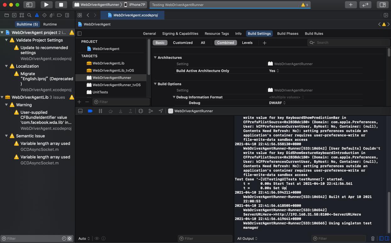
Task: Toggle the navigator sidebar in the toolbar
Action: 29,5
